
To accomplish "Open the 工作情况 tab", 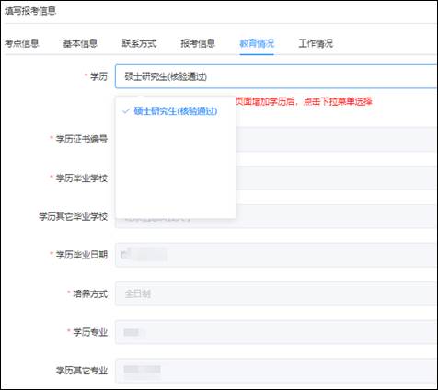I will tap(316, 43).
